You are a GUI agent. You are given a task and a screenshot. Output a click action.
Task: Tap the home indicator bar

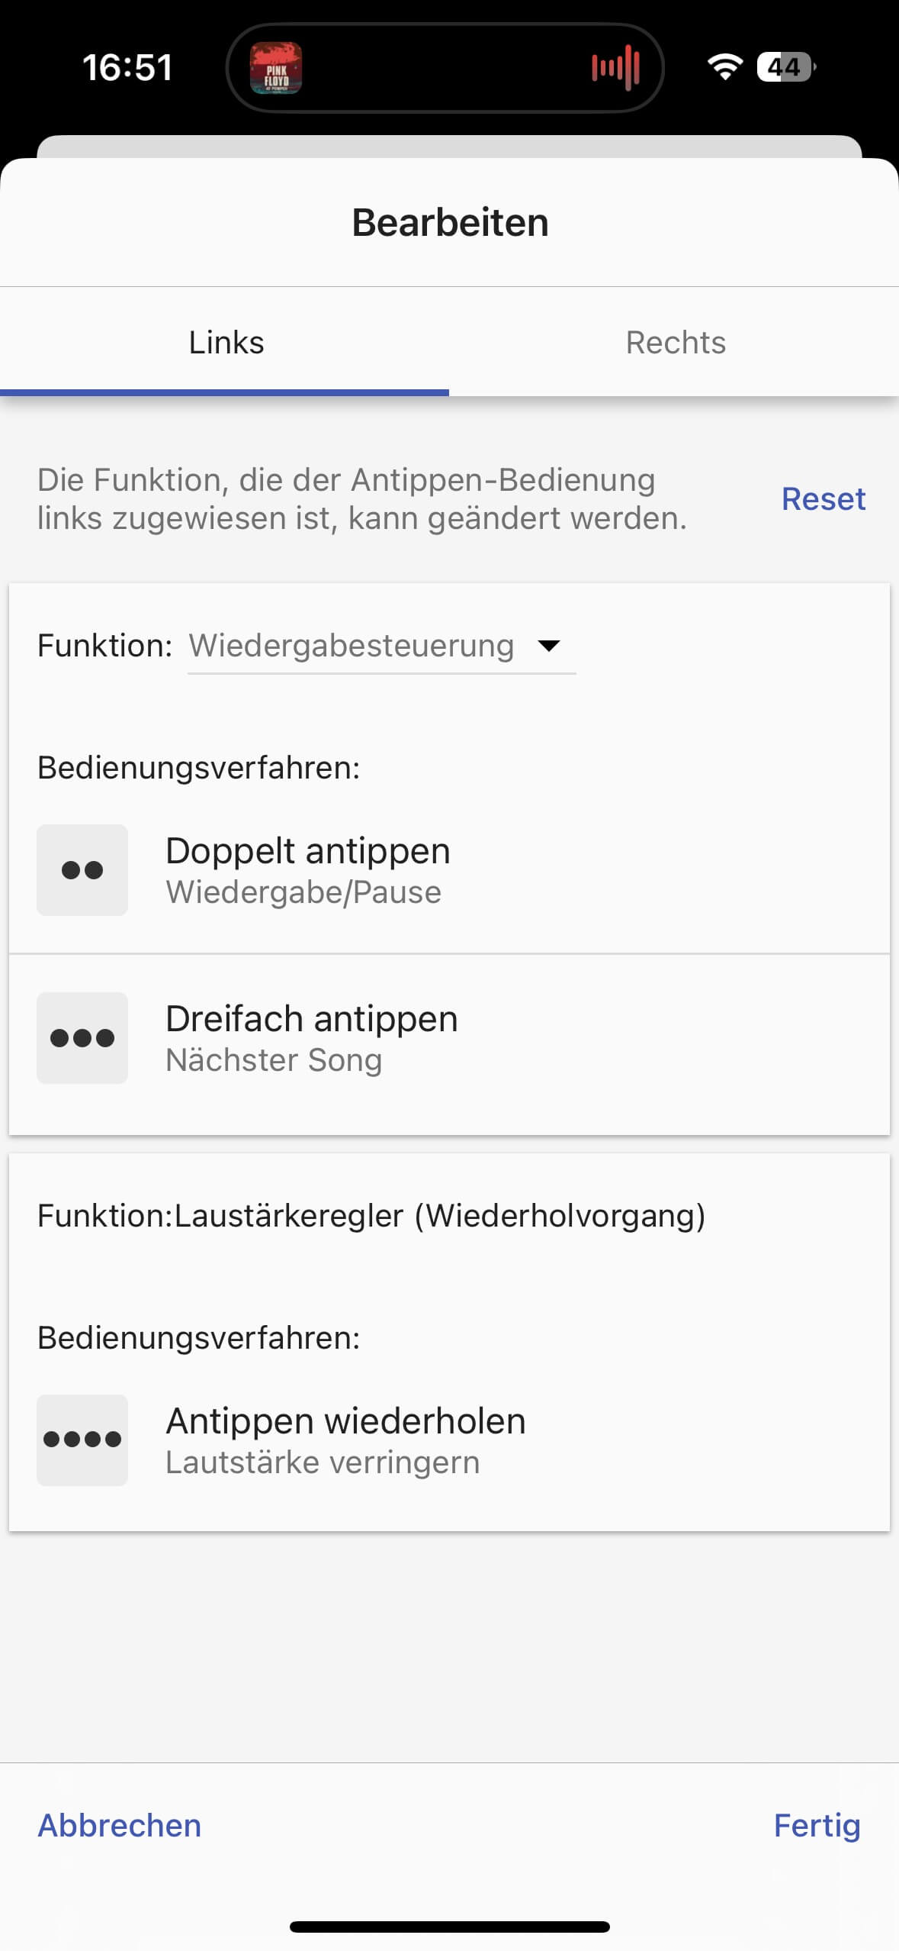450,1927
